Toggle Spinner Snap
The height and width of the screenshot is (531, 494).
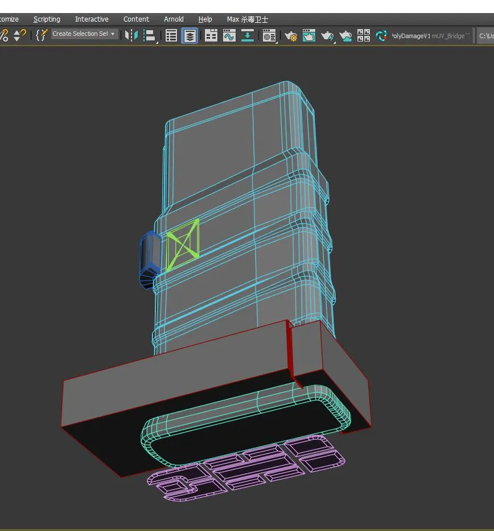[20, 35]
